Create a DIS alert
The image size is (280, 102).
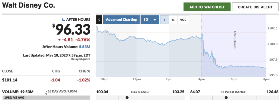255,7
